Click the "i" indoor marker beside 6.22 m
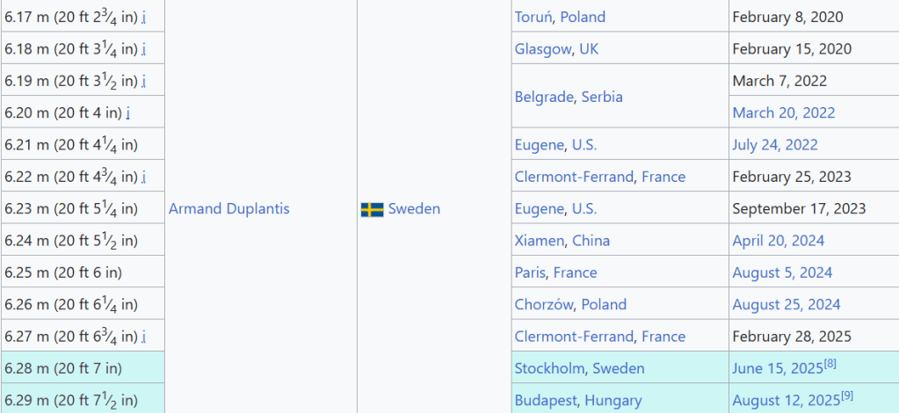Screen dimensions: 899x413 point(144,177)
